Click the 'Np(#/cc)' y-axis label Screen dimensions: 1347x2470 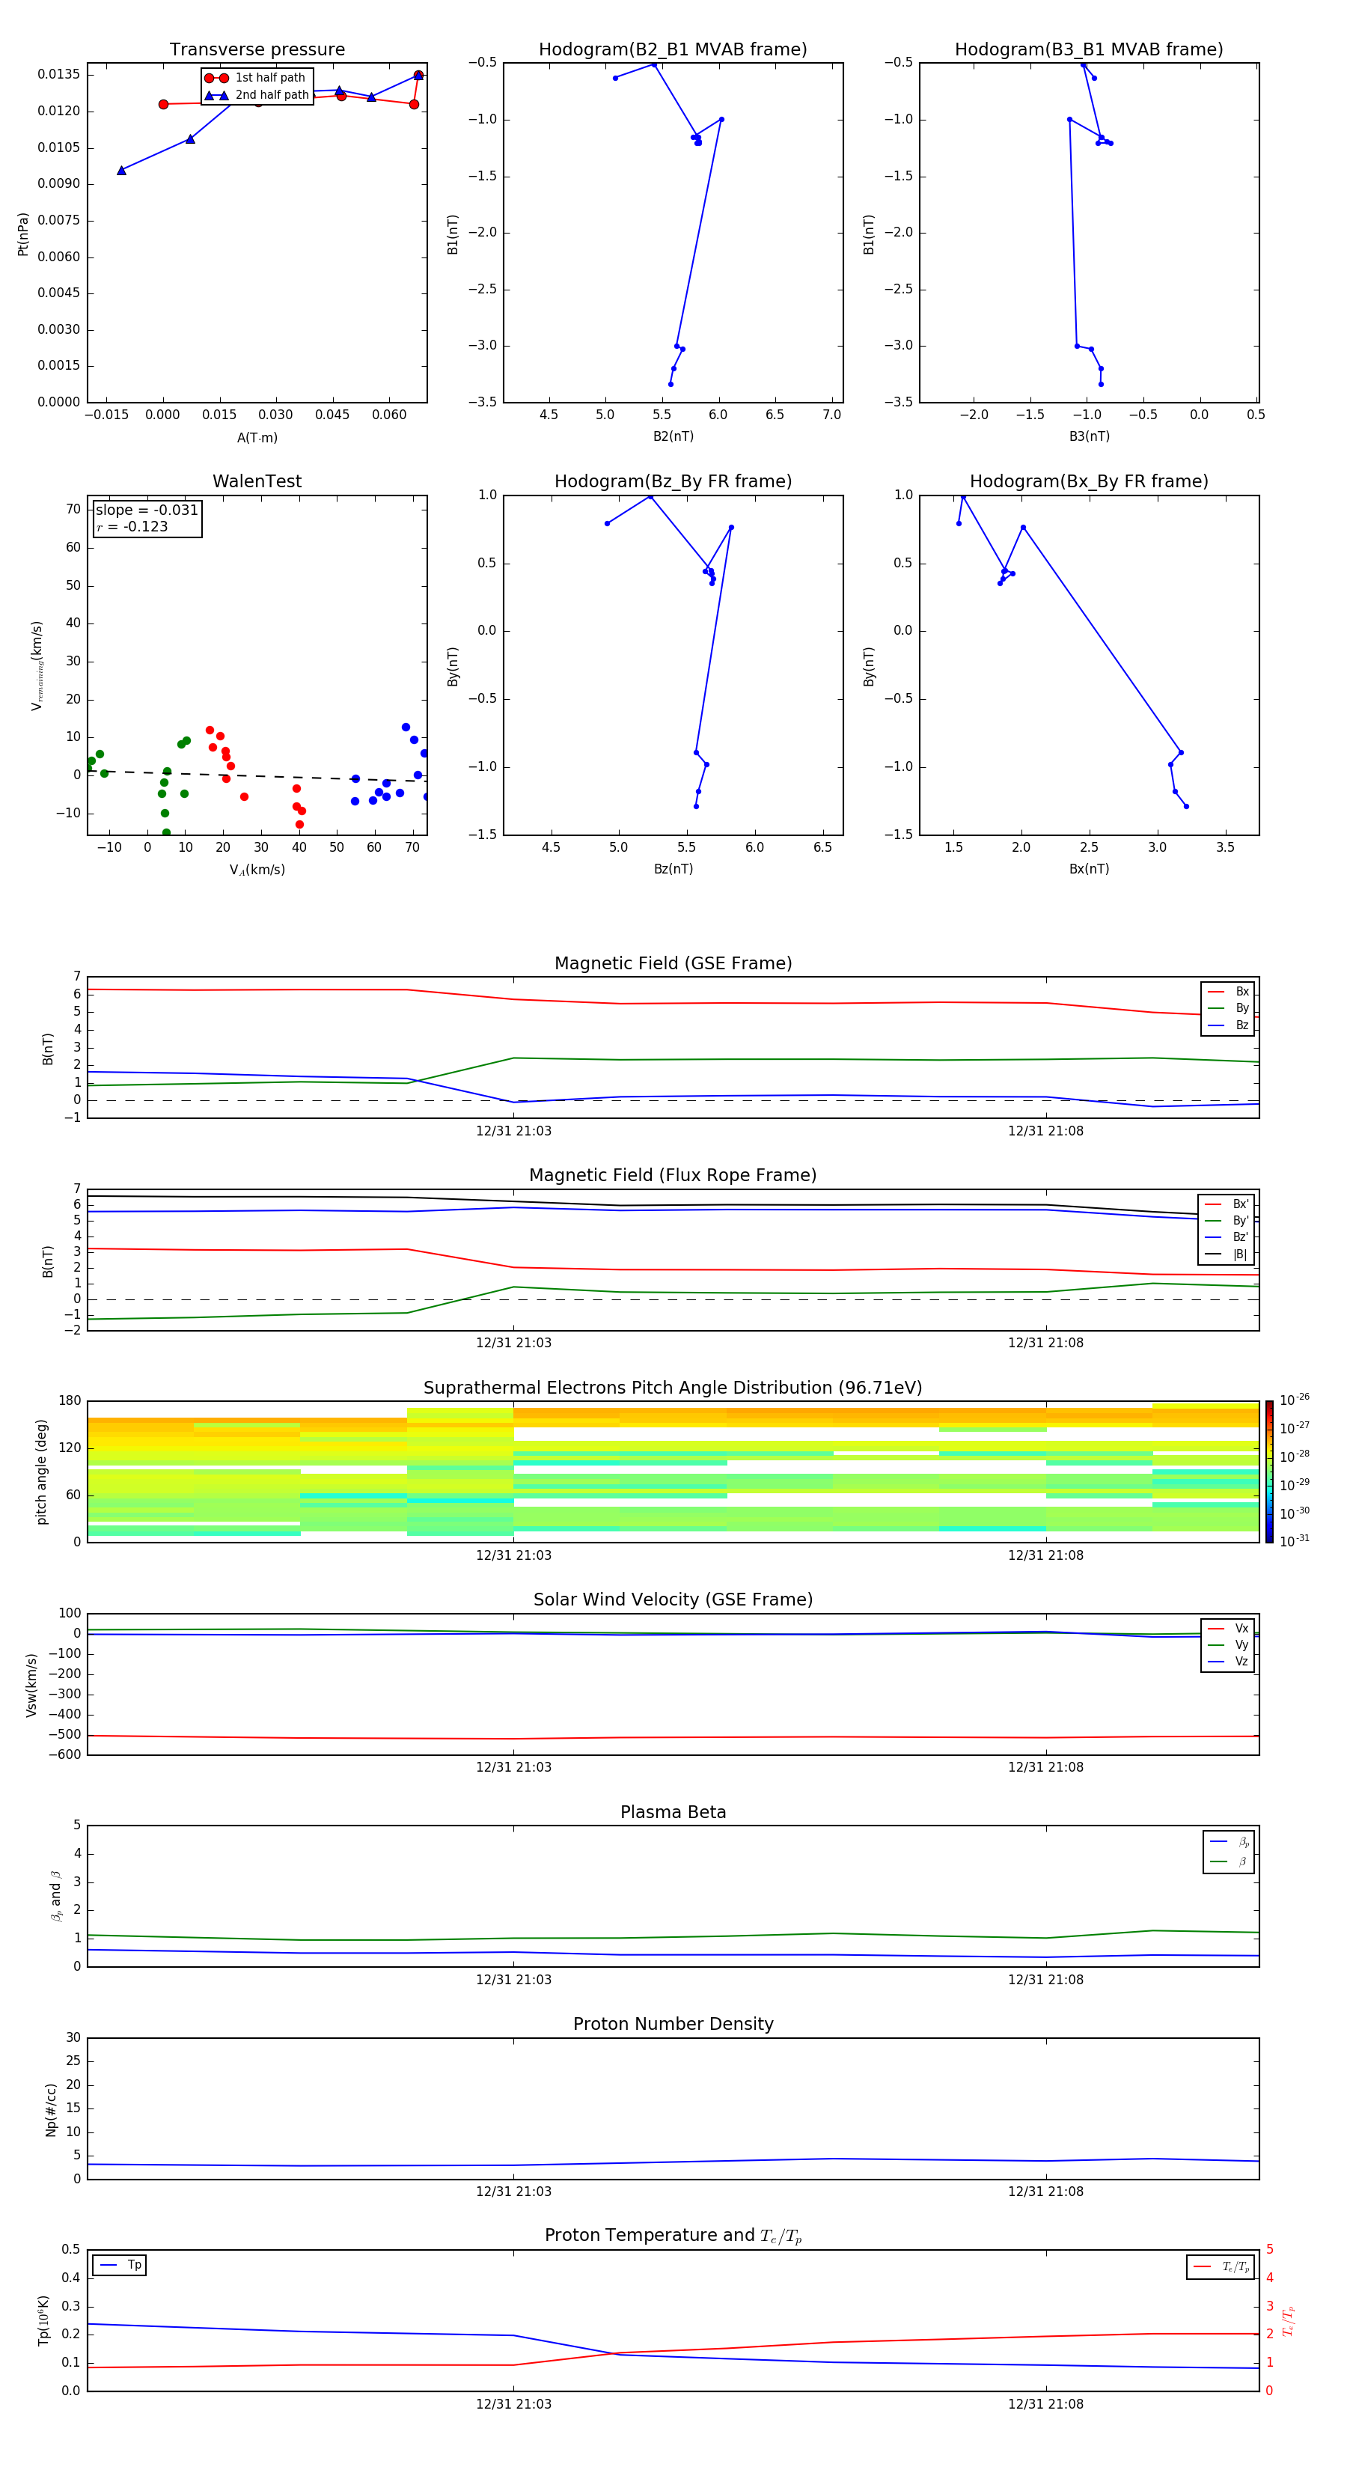pyautogui.click(x=51, y=2109)
